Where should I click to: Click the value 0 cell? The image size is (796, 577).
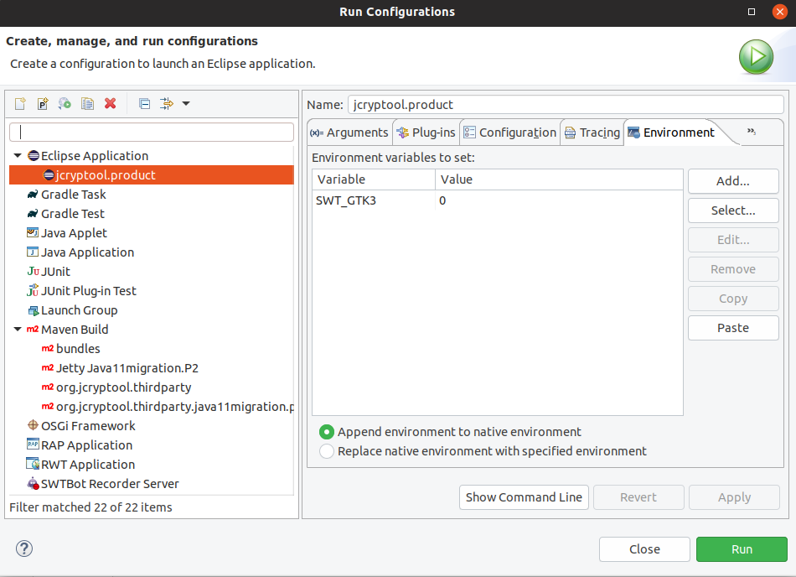coord(559,200)
